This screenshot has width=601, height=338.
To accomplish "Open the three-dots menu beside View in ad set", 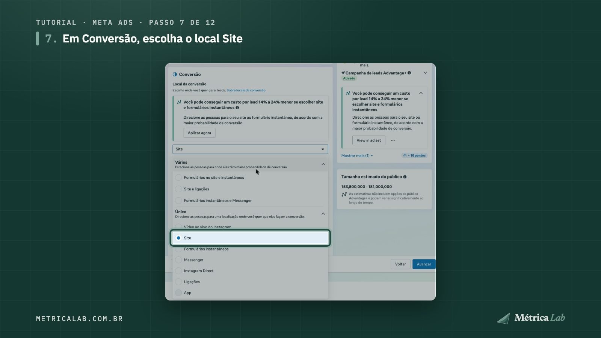I will [393, 140].
